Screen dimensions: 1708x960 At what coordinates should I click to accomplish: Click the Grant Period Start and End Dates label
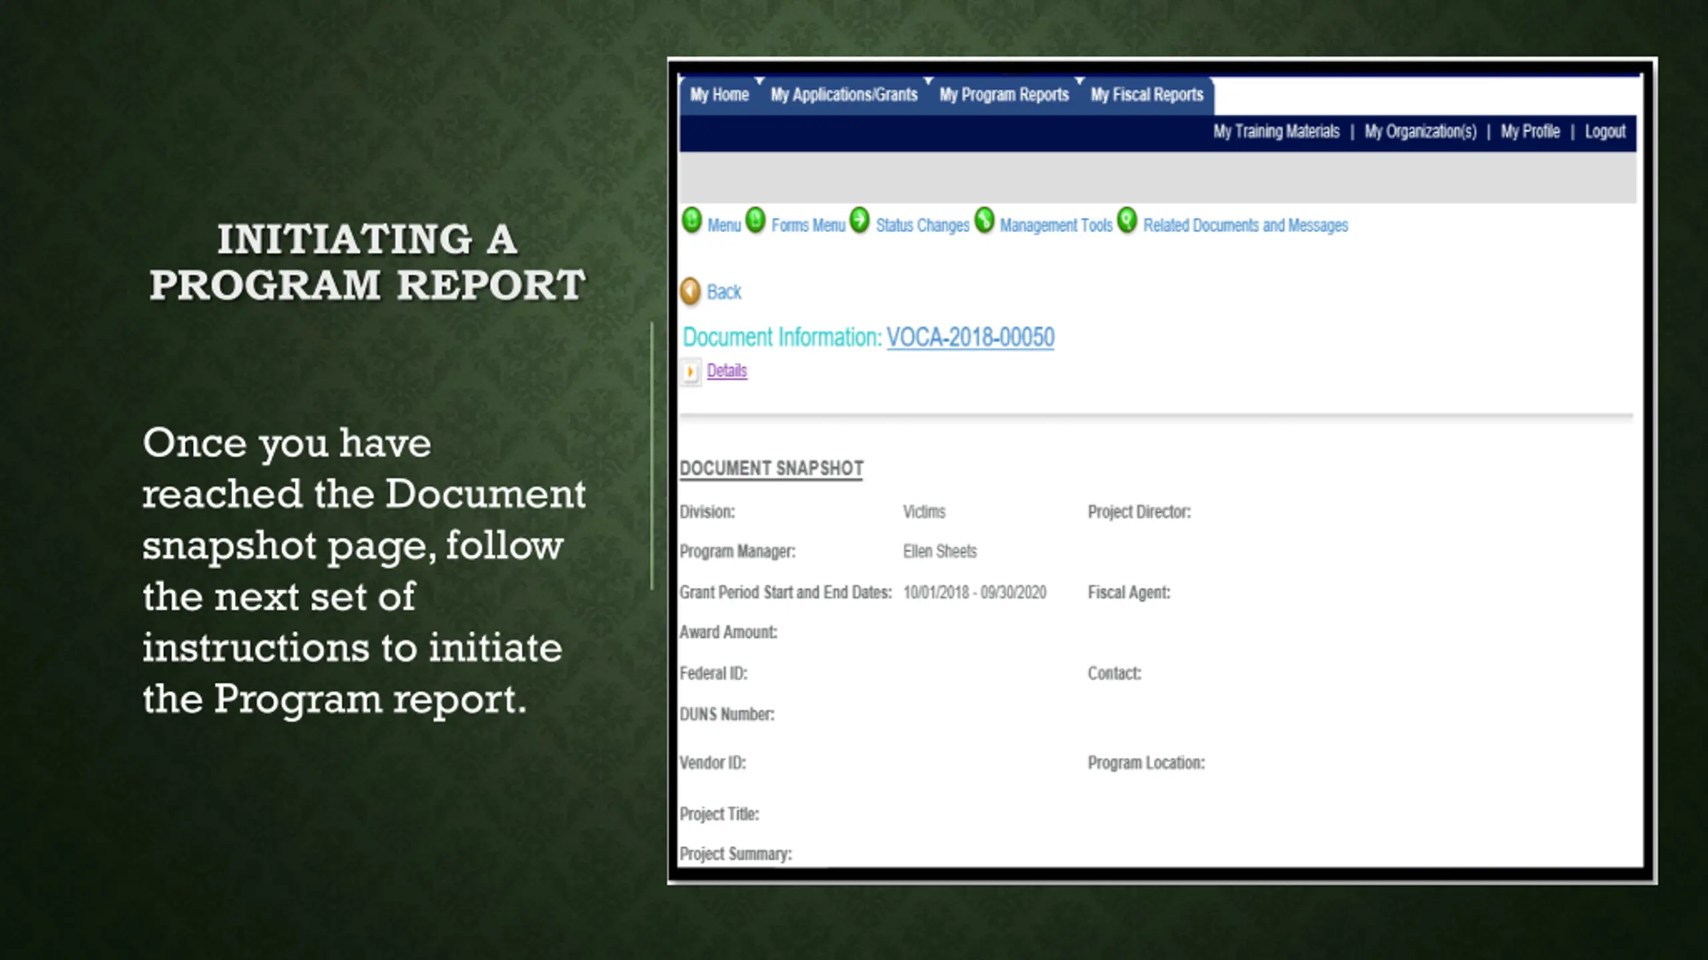click(x=786, y=592)
